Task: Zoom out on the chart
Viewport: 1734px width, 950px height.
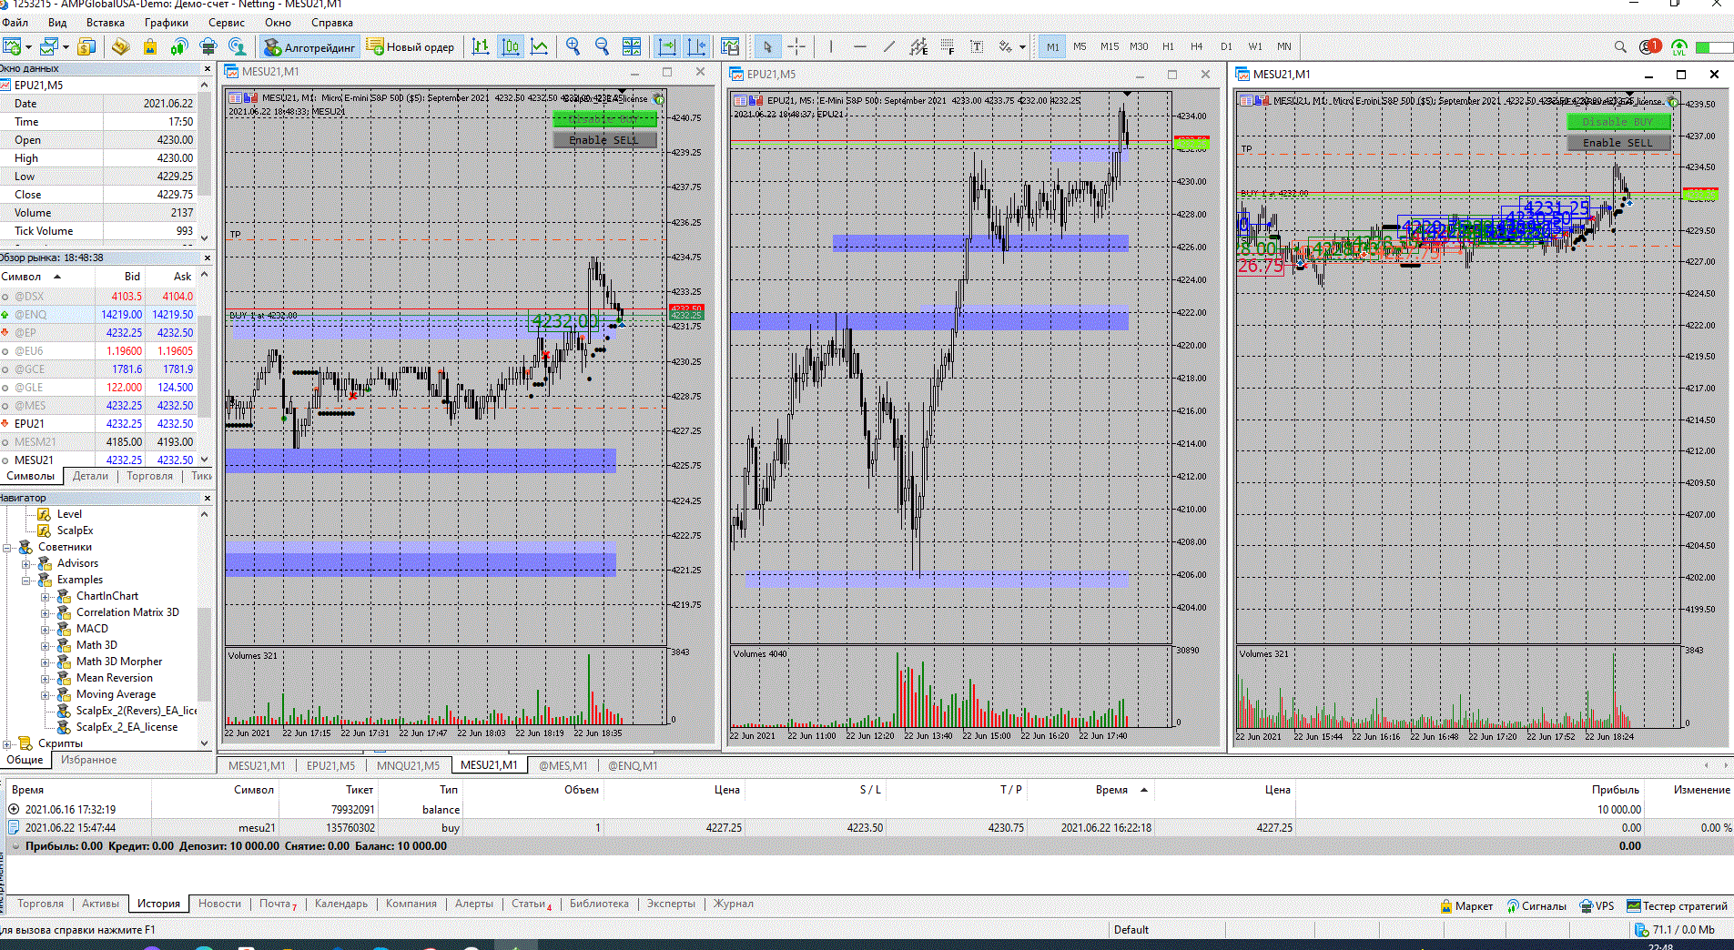Action: point(602,46)
